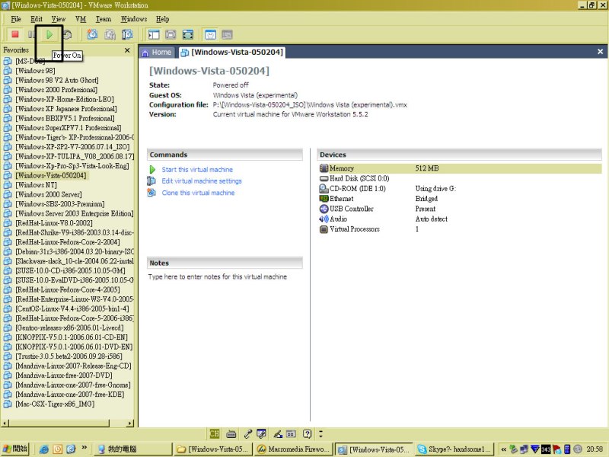This screenshot has width=609, height=457.
Task: Open the VM menu
Action: tap(81, 18)
